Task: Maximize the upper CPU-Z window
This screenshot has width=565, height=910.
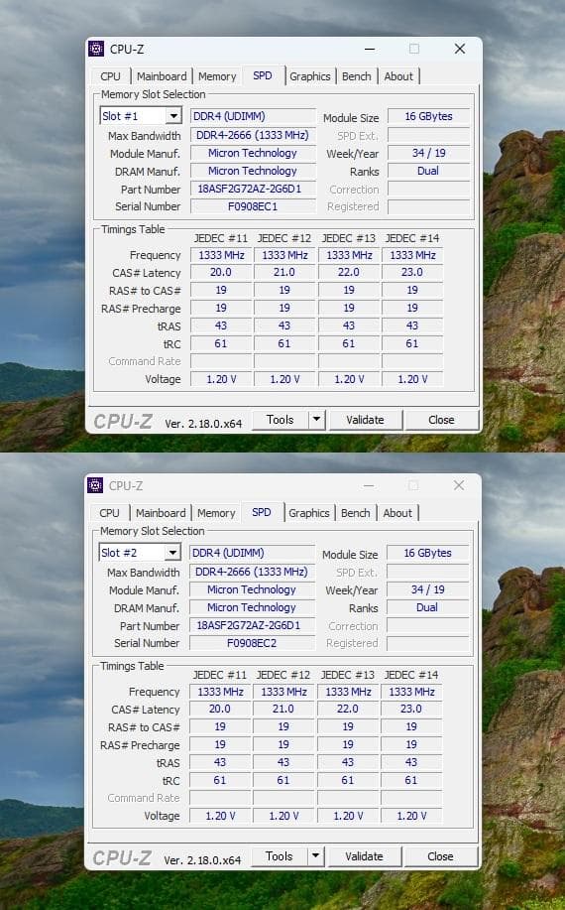Action: [x=414, y=49]
